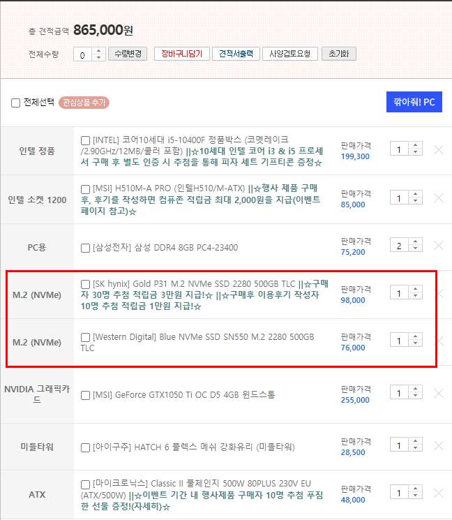Click the 인텔 소켓 1200 category label
452x520 pixels.
[x=37, y=200]
